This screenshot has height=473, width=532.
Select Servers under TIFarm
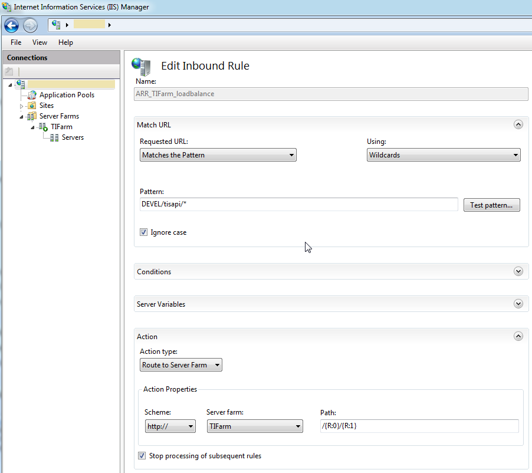click(x=73, y=137)
